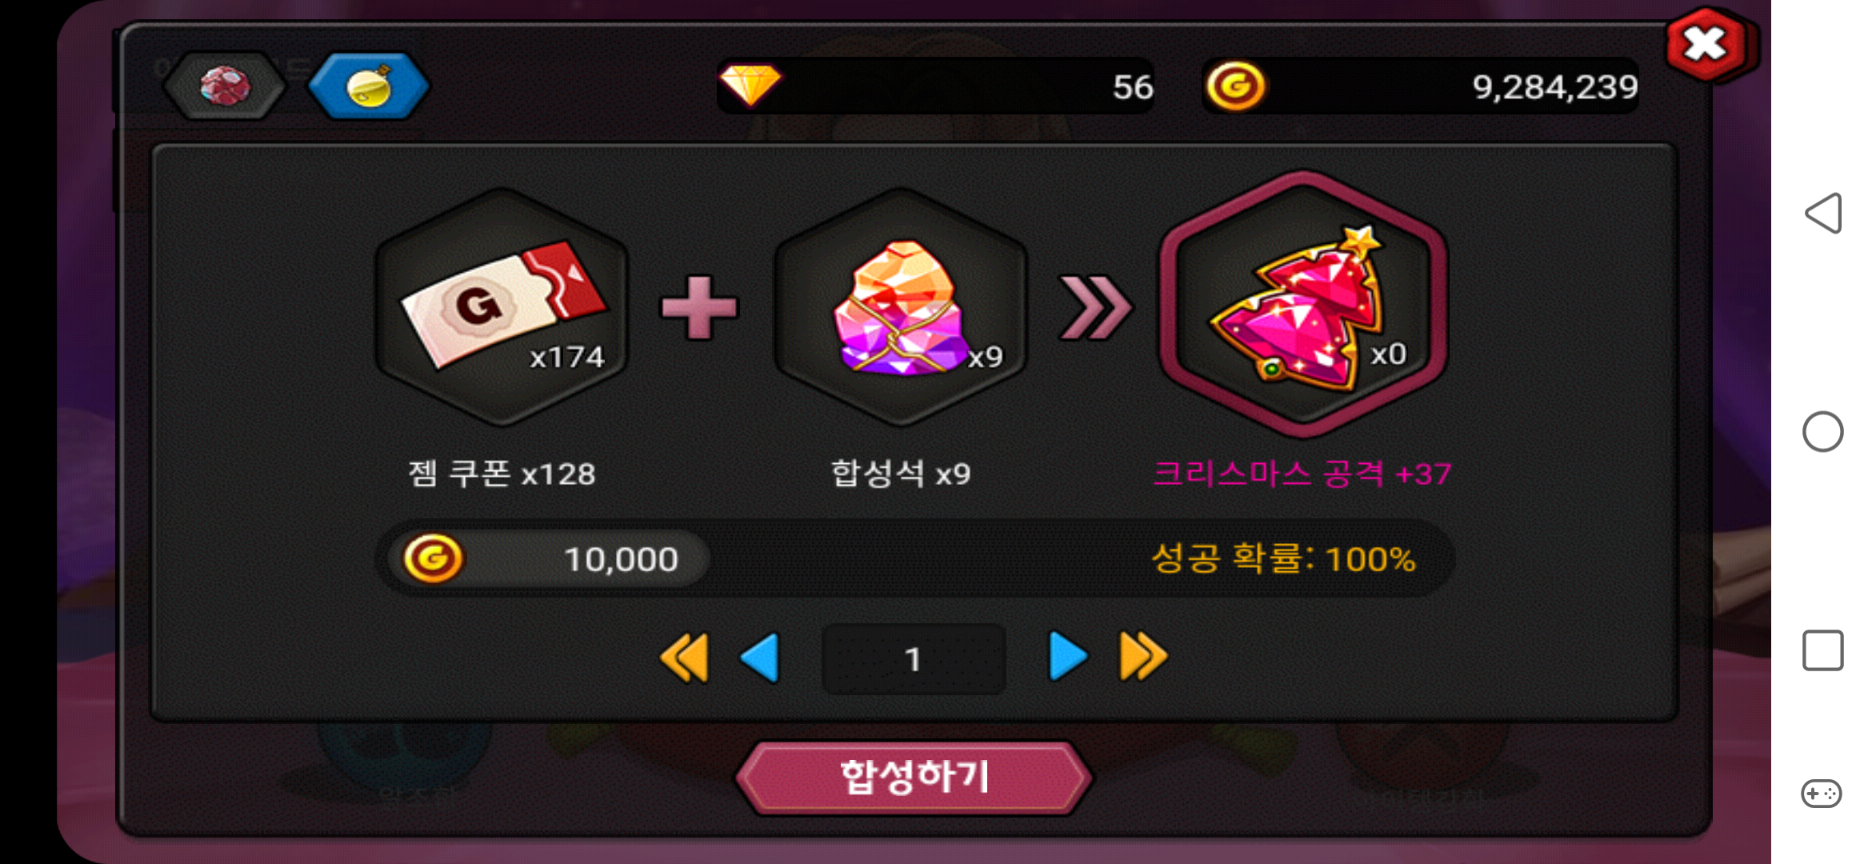The height and width of the screenshot is (864, 1872).
Task: Decrease quantity with blue left arrow
Action: [x=760, y=658]
